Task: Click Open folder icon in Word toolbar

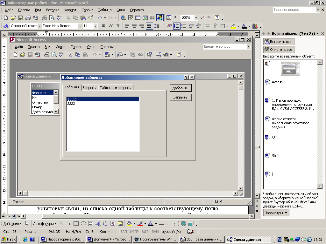Action: coord(13,18)
